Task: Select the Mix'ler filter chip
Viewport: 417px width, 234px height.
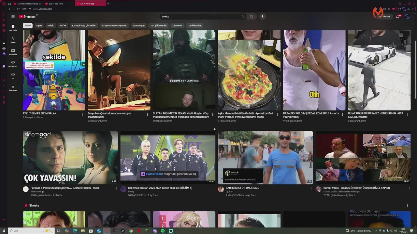Action: (x=63, y=25)
